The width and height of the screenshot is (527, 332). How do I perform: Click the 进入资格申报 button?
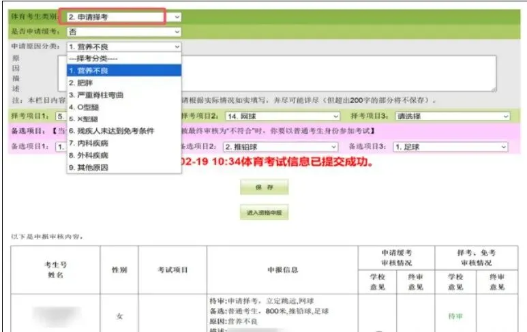[264, 213]
